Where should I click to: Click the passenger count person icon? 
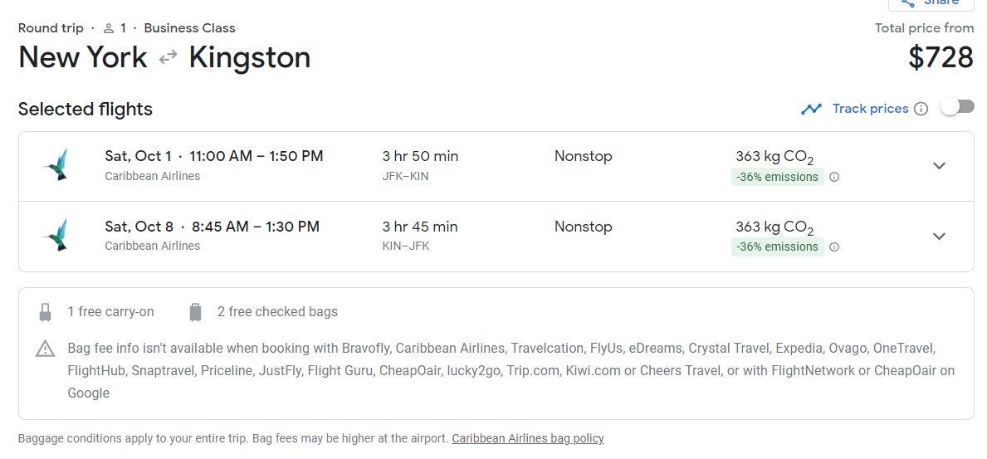[x=109, y=28]
